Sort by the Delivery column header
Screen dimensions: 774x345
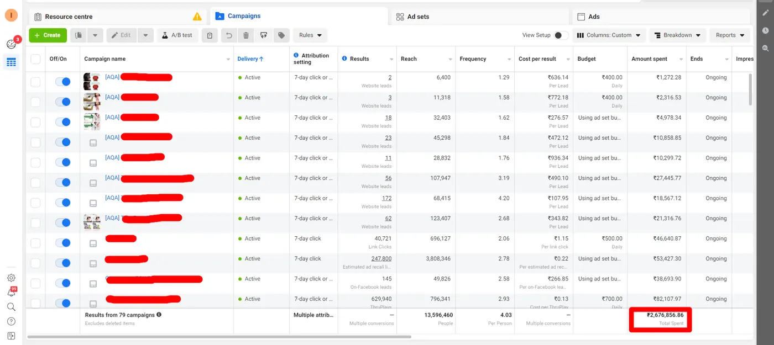coord(250,59)
